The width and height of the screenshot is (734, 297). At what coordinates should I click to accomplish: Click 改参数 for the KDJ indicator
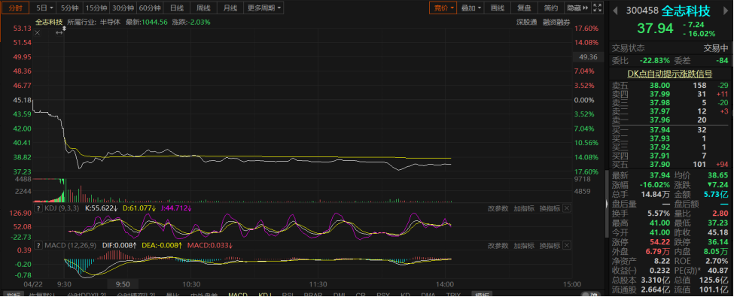(x=498, y=208)
